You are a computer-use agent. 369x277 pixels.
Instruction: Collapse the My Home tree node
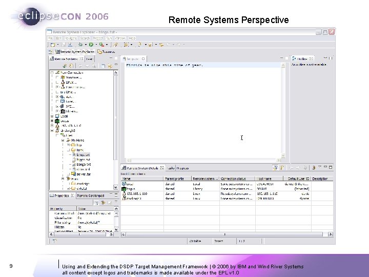coord(63,141)
